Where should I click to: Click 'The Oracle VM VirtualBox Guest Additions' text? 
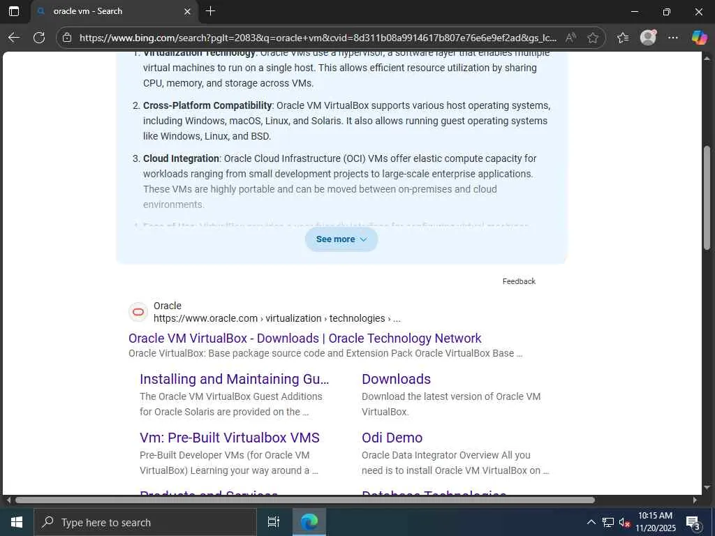coord(230,396)
